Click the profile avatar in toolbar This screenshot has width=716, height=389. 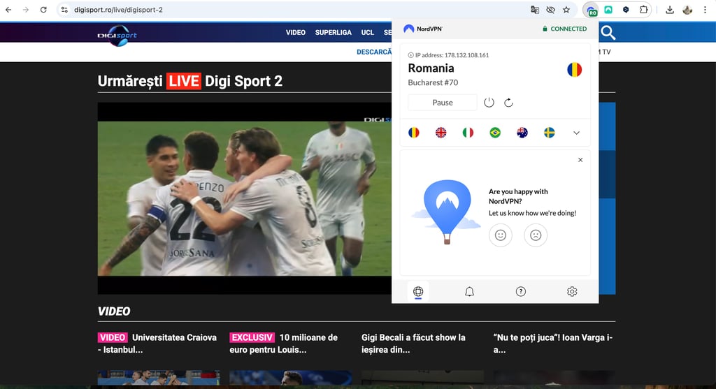687,10
